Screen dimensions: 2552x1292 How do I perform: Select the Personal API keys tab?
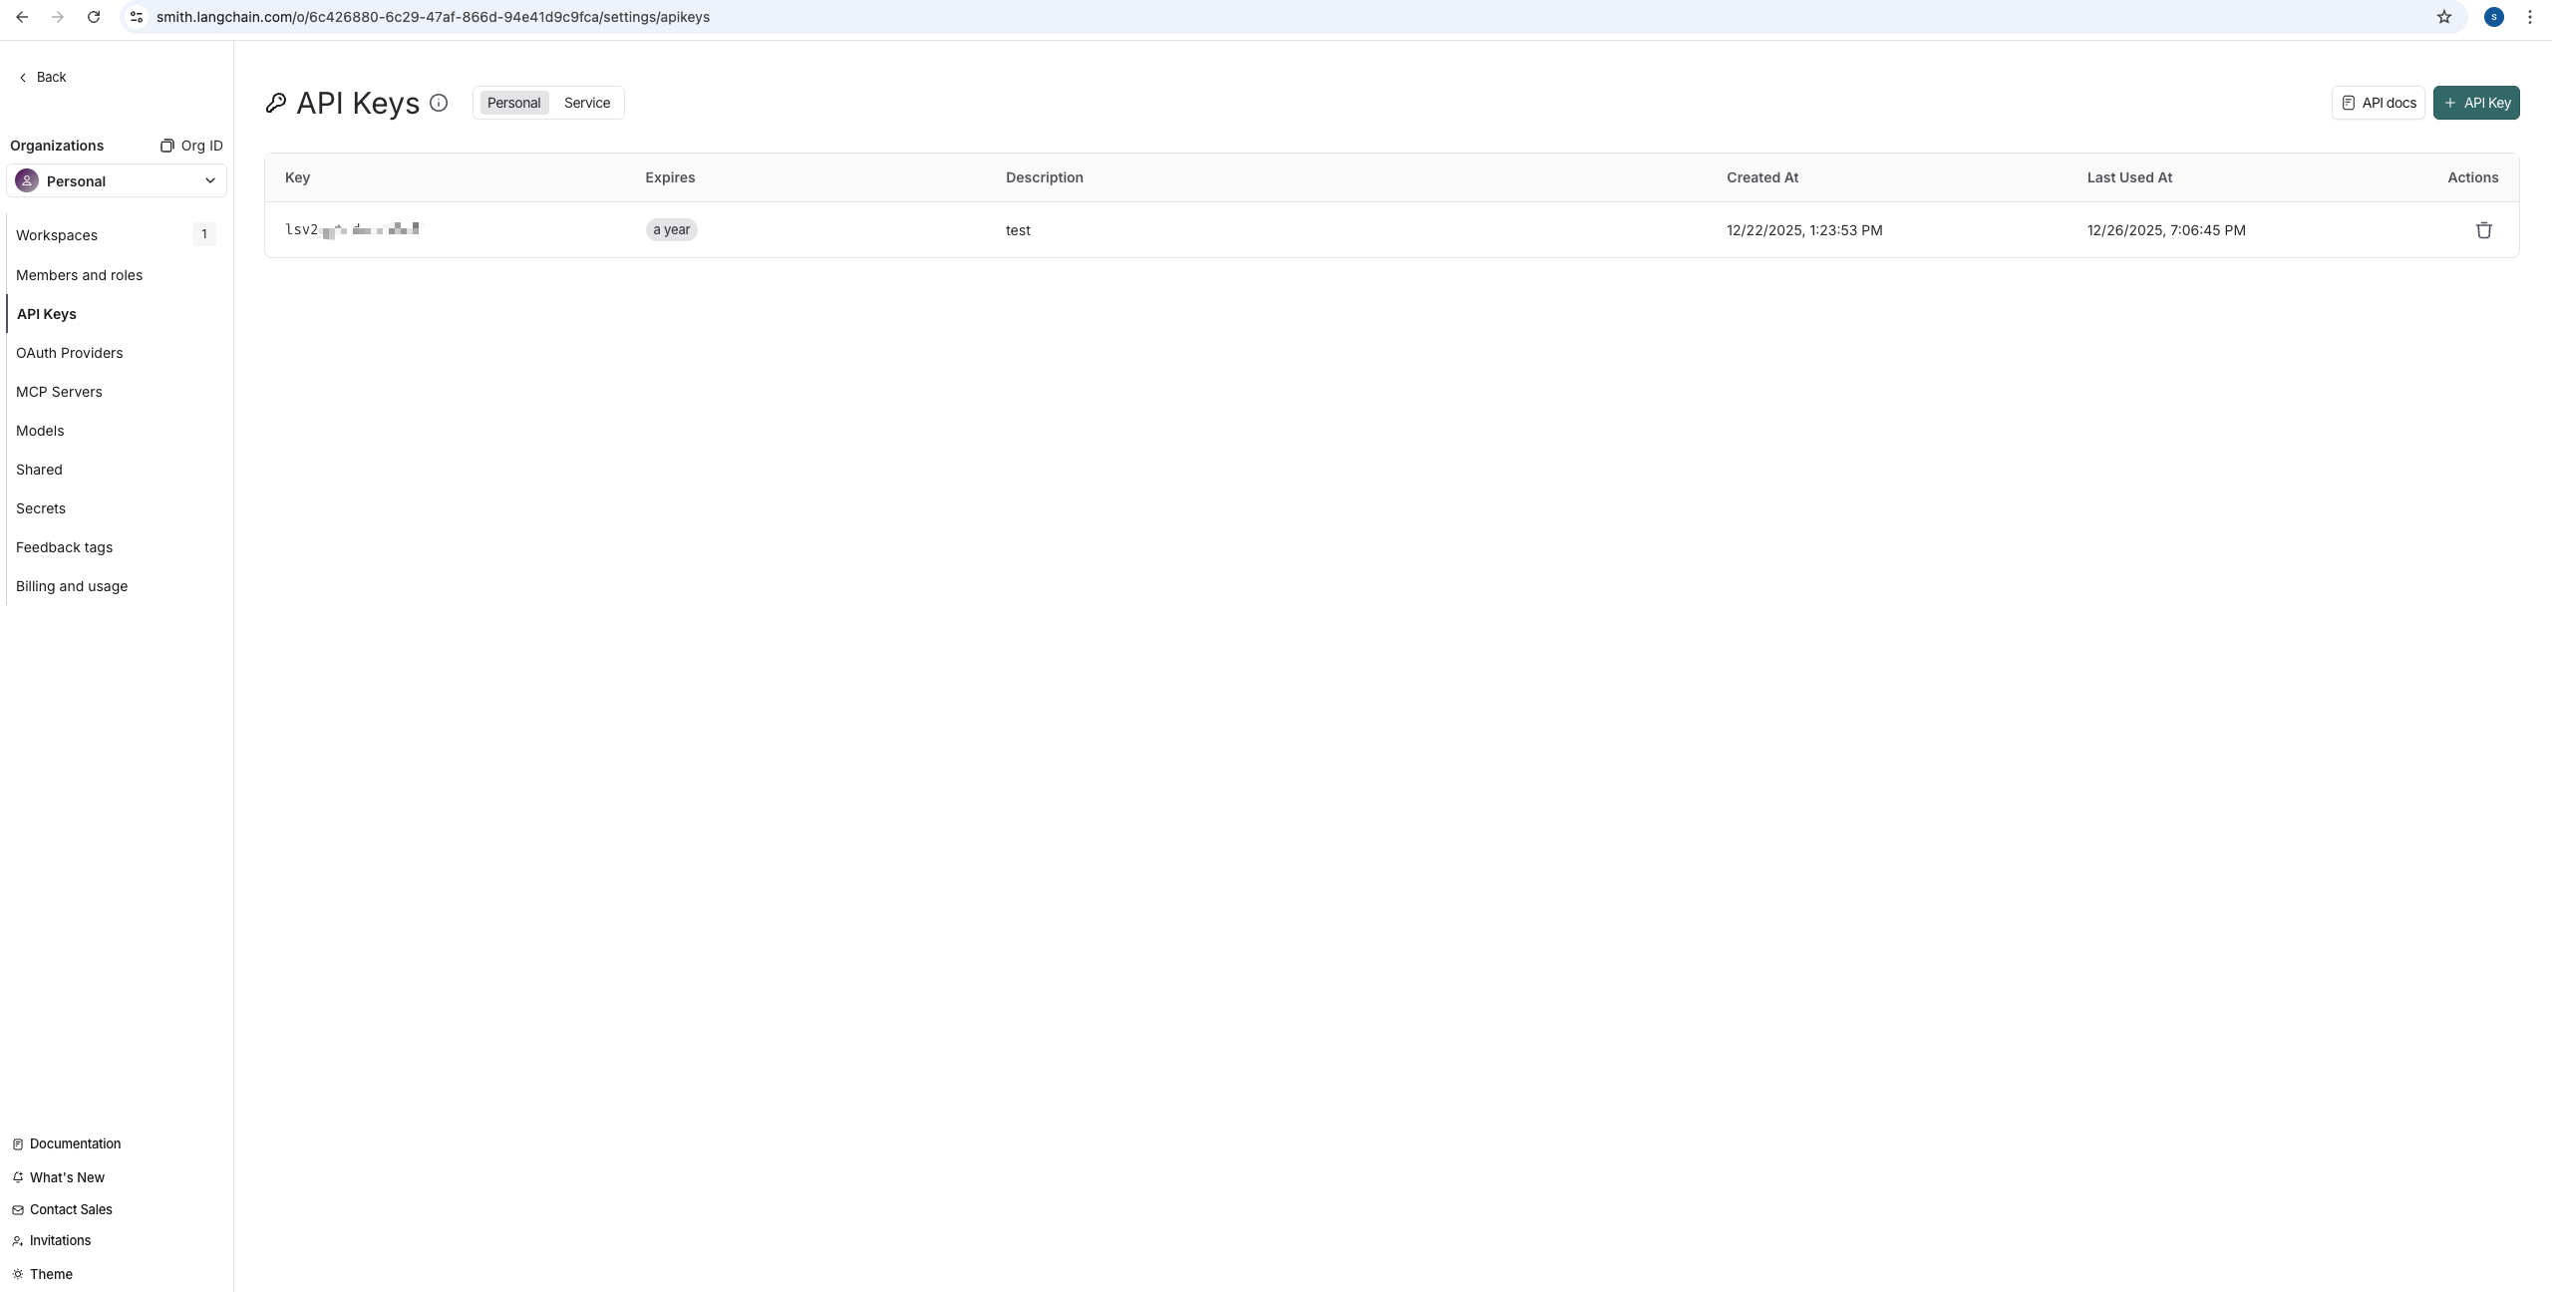[513, 103]
